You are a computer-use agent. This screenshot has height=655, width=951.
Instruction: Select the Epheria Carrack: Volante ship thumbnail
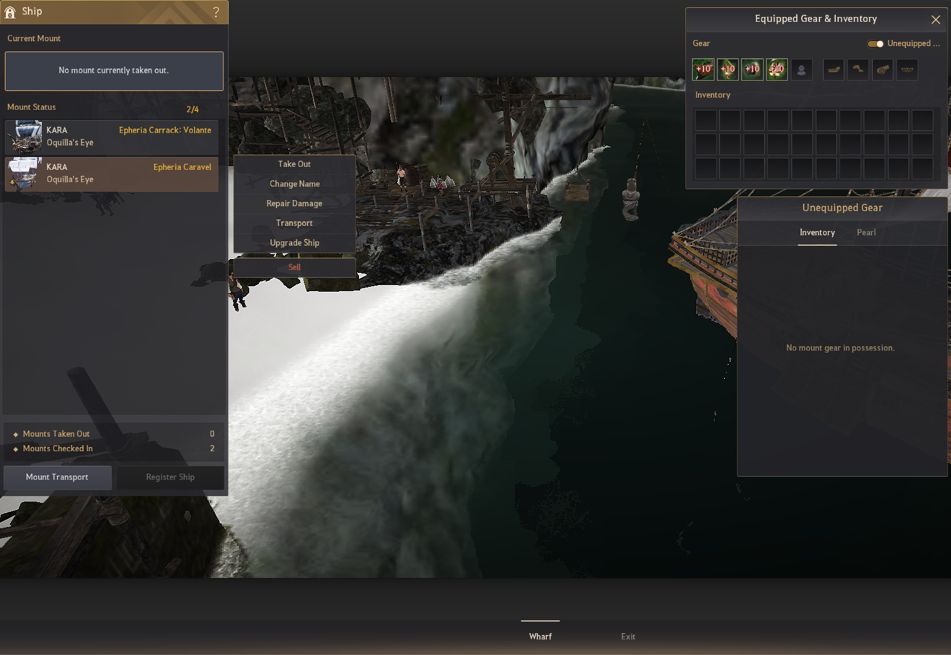pyautogui.click(x=25, y=136)
